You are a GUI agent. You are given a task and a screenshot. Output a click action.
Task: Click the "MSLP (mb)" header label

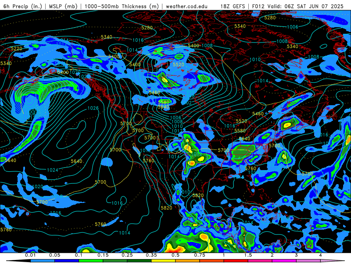click(63, 6)
